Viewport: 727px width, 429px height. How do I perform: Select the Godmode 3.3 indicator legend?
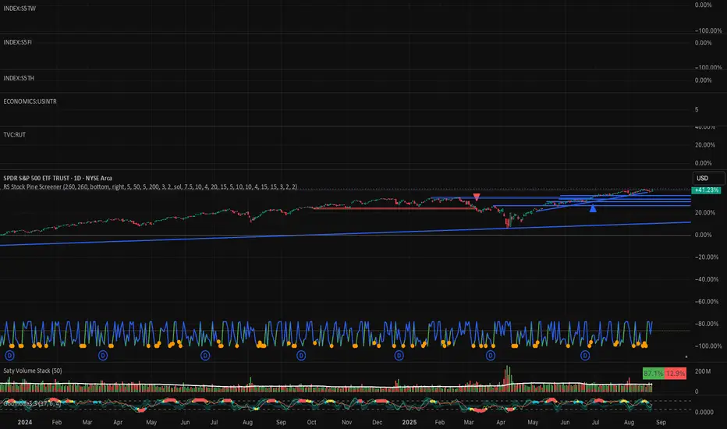tap(32, 404)
